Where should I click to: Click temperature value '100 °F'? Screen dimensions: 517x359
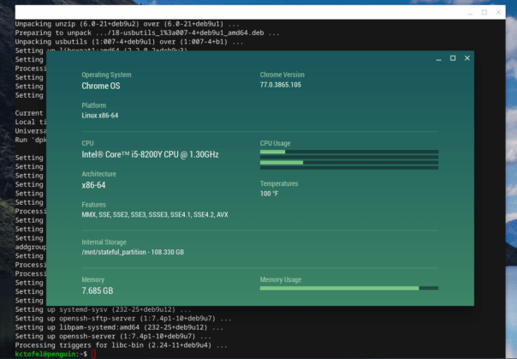(269, 194)
